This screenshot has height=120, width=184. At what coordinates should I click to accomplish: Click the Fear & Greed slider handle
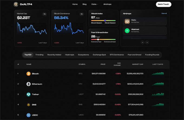click(x=98, y=40)
